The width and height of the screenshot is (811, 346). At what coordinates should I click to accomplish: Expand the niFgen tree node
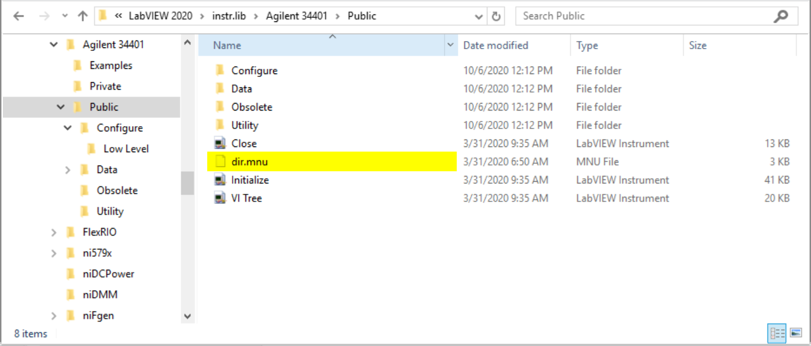(x=54, y=315)
